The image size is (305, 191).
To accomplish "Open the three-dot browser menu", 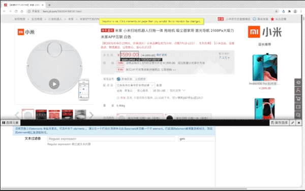I will (x=301, y=11).
